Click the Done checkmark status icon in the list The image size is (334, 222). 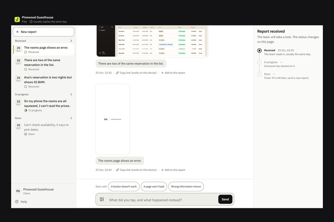pos(26,134)
